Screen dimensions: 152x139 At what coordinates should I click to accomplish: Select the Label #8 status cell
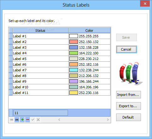coord(40,76)
